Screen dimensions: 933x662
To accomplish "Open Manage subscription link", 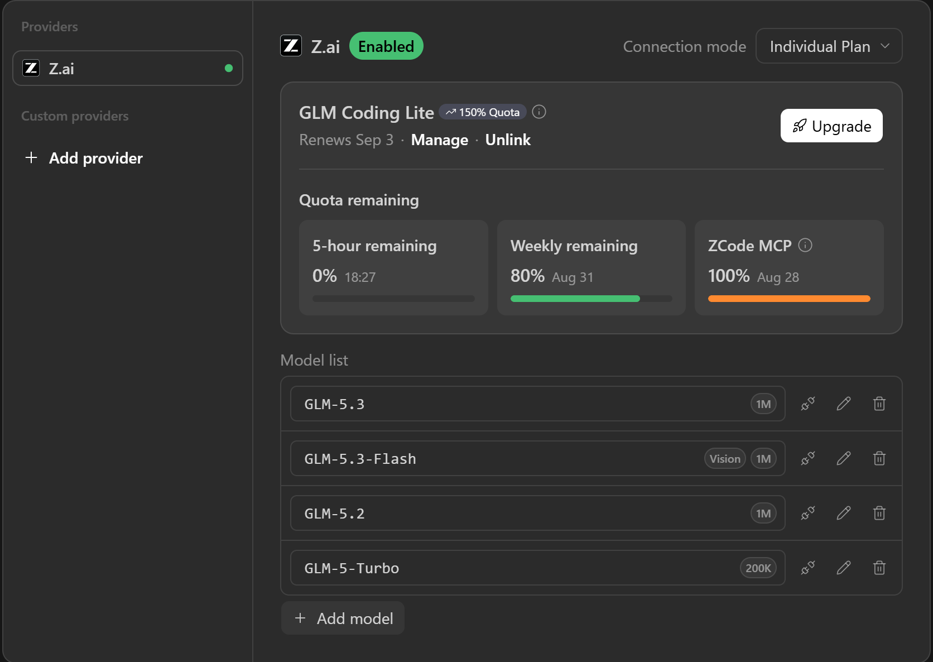I will coord(440,140).
